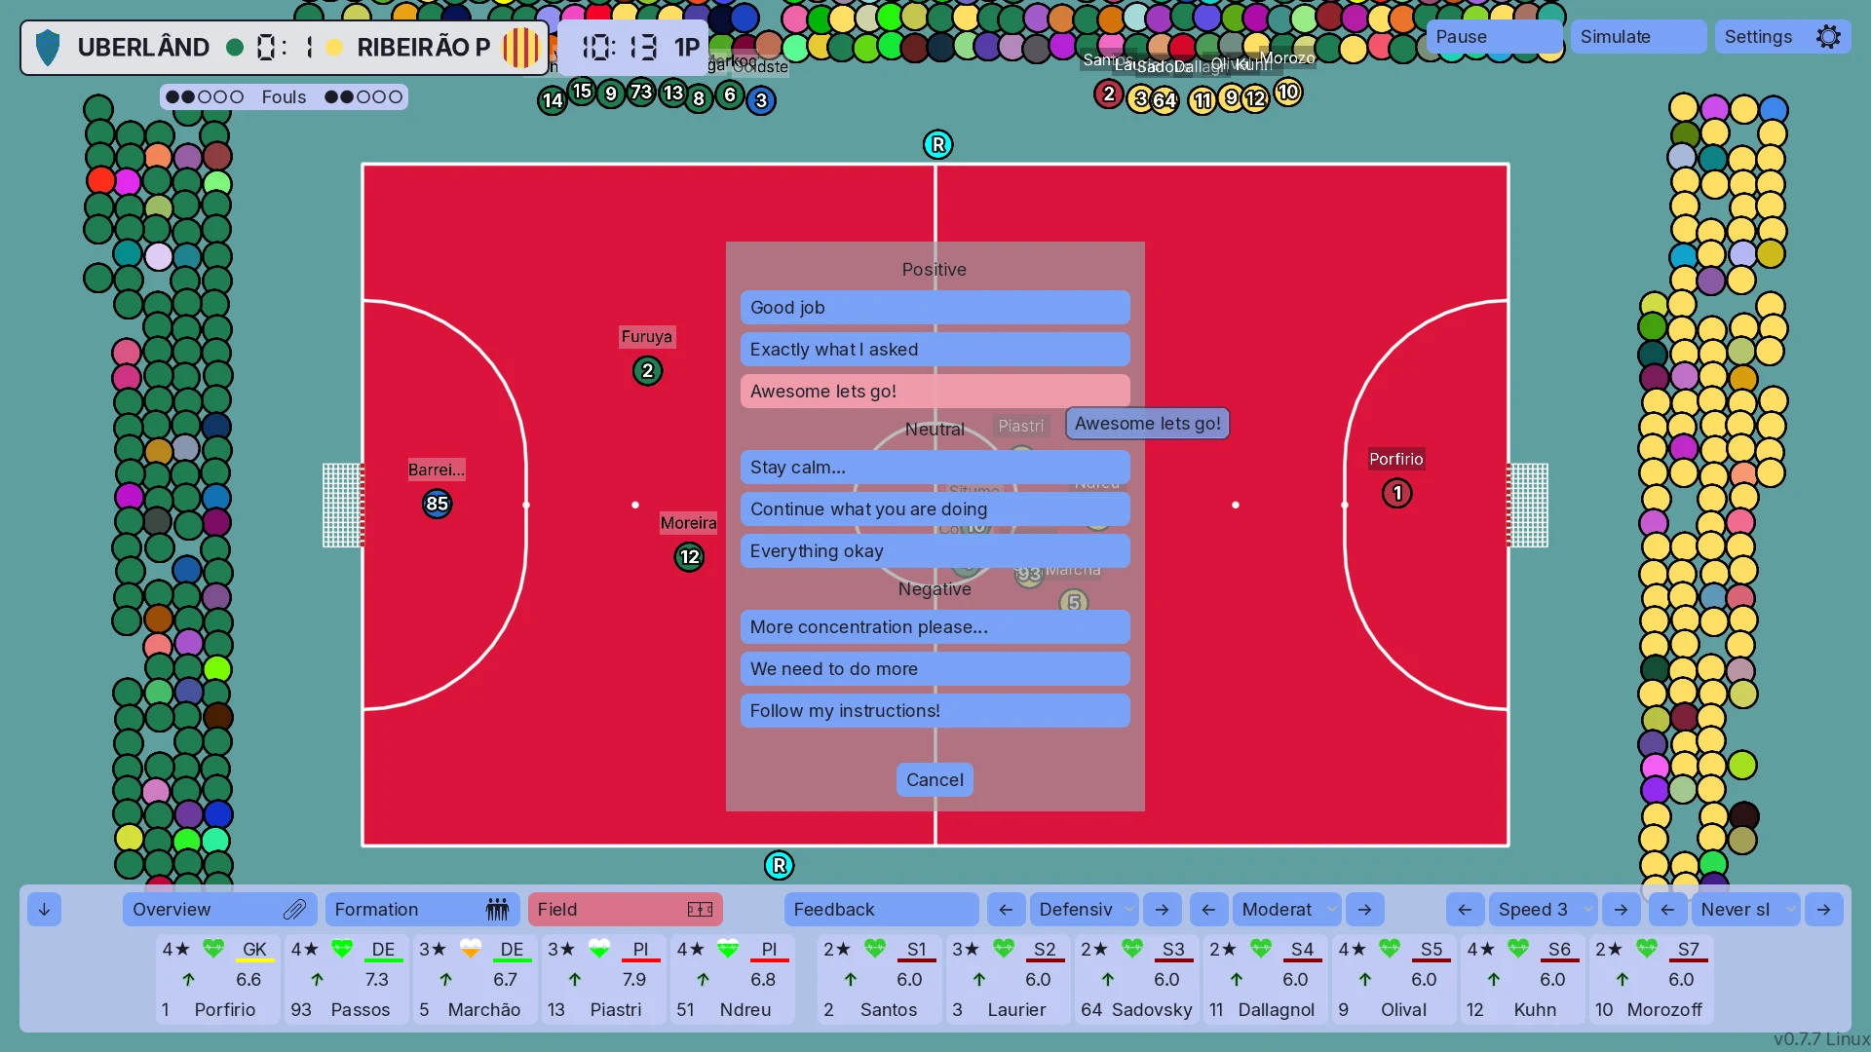
Task: Select goalkeeper Porfirio token number 1
Action: [x=1396, y=494]
